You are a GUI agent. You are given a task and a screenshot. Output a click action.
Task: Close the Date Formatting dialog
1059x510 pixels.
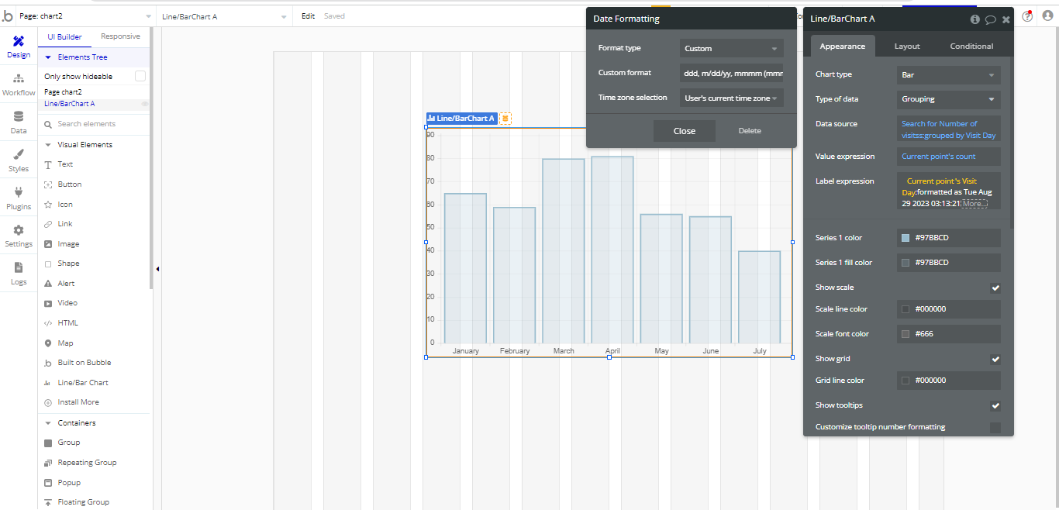click(x=685, y=131)
